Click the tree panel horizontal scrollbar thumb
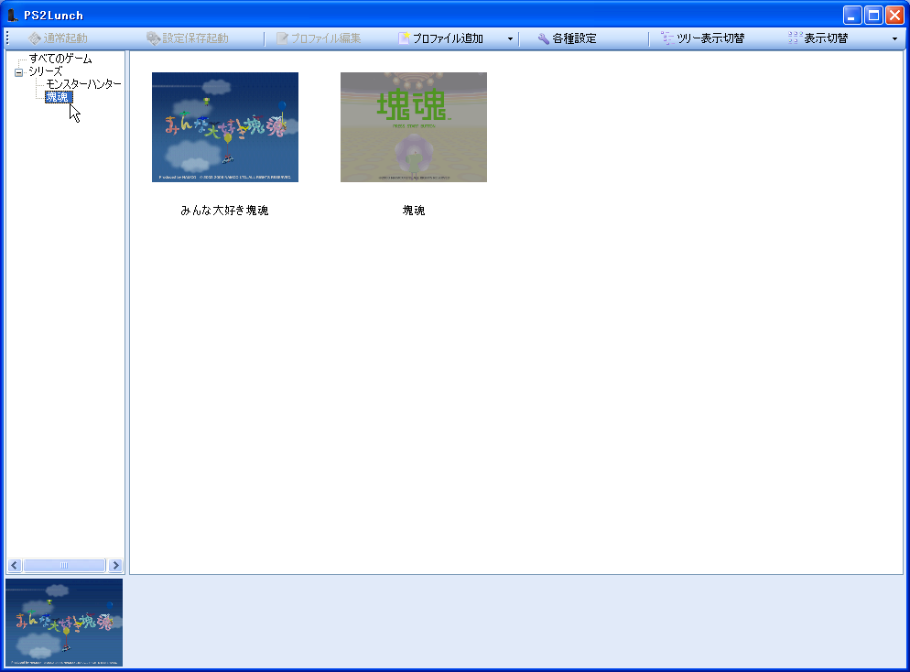910x672 pixels. click(x=64, y=565)
